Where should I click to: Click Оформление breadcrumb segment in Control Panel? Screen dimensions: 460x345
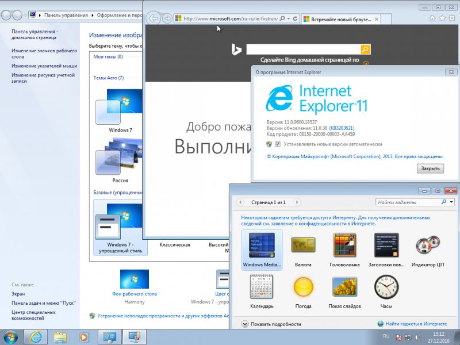coord(120,15)
